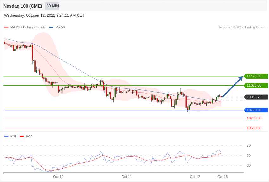Click the RSI legend label
The height and width of the screenshot is (182, 269).
pos(13,136)
